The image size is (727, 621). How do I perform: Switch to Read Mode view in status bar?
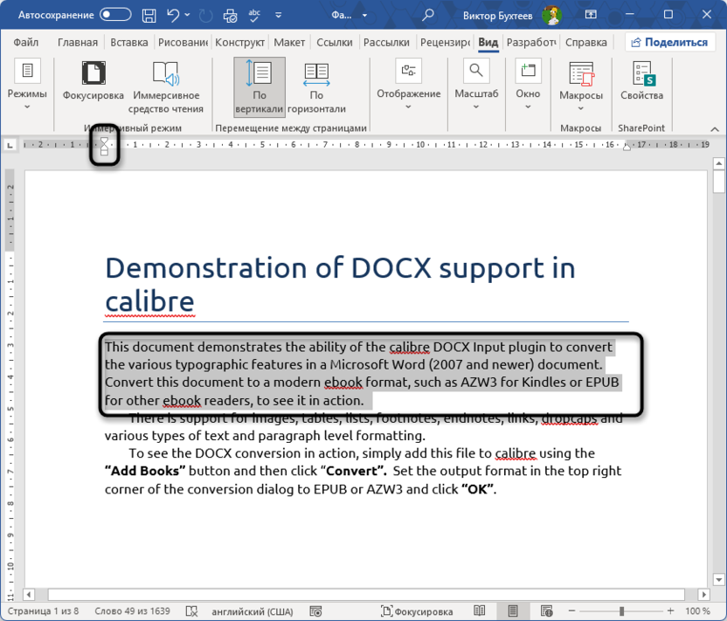click(x=480, y=611)
